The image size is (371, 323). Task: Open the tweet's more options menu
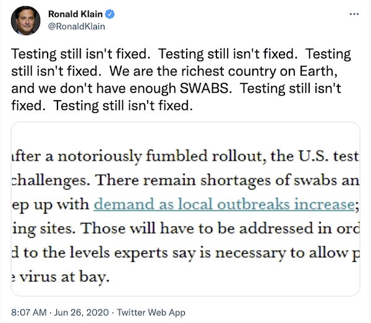click(353, 14)
